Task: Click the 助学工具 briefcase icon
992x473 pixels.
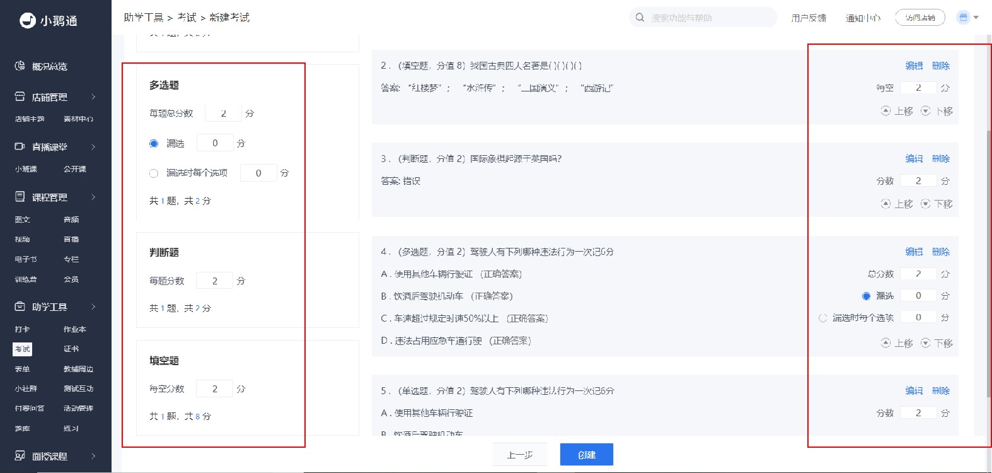Action: tap(20, 307)
